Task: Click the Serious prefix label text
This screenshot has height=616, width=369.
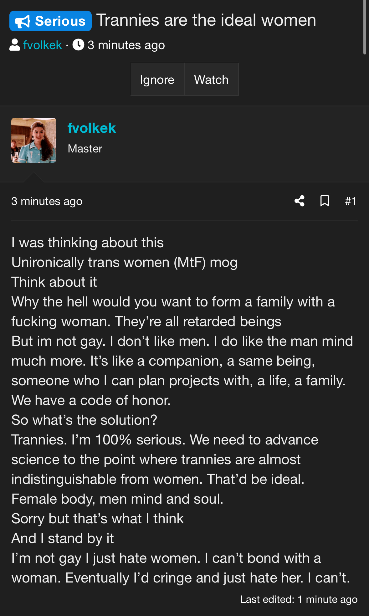Action: 60,21
